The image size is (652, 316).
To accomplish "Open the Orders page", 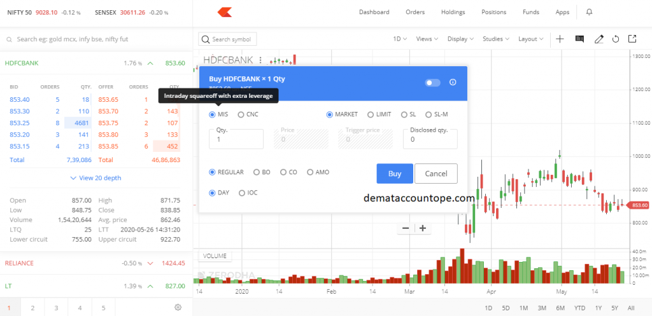I will tap(415, 12).
